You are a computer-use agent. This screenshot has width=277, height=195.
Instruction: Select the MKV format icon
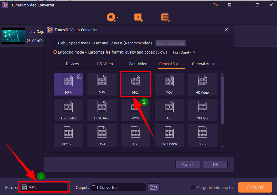pos(135,84)
